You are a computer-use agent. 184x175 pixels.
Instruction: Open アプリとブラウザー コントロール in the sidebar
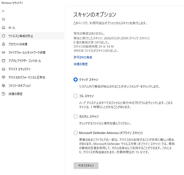(32, 61)
